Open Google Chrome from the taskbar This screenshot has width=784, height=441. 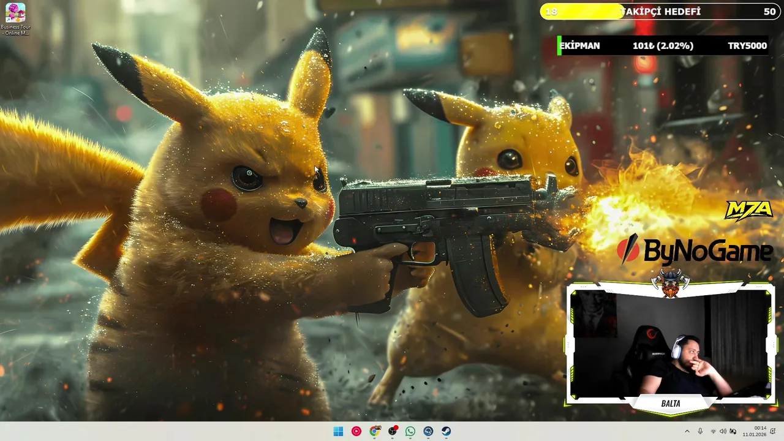pyautogui.click(x=374, y=431)
